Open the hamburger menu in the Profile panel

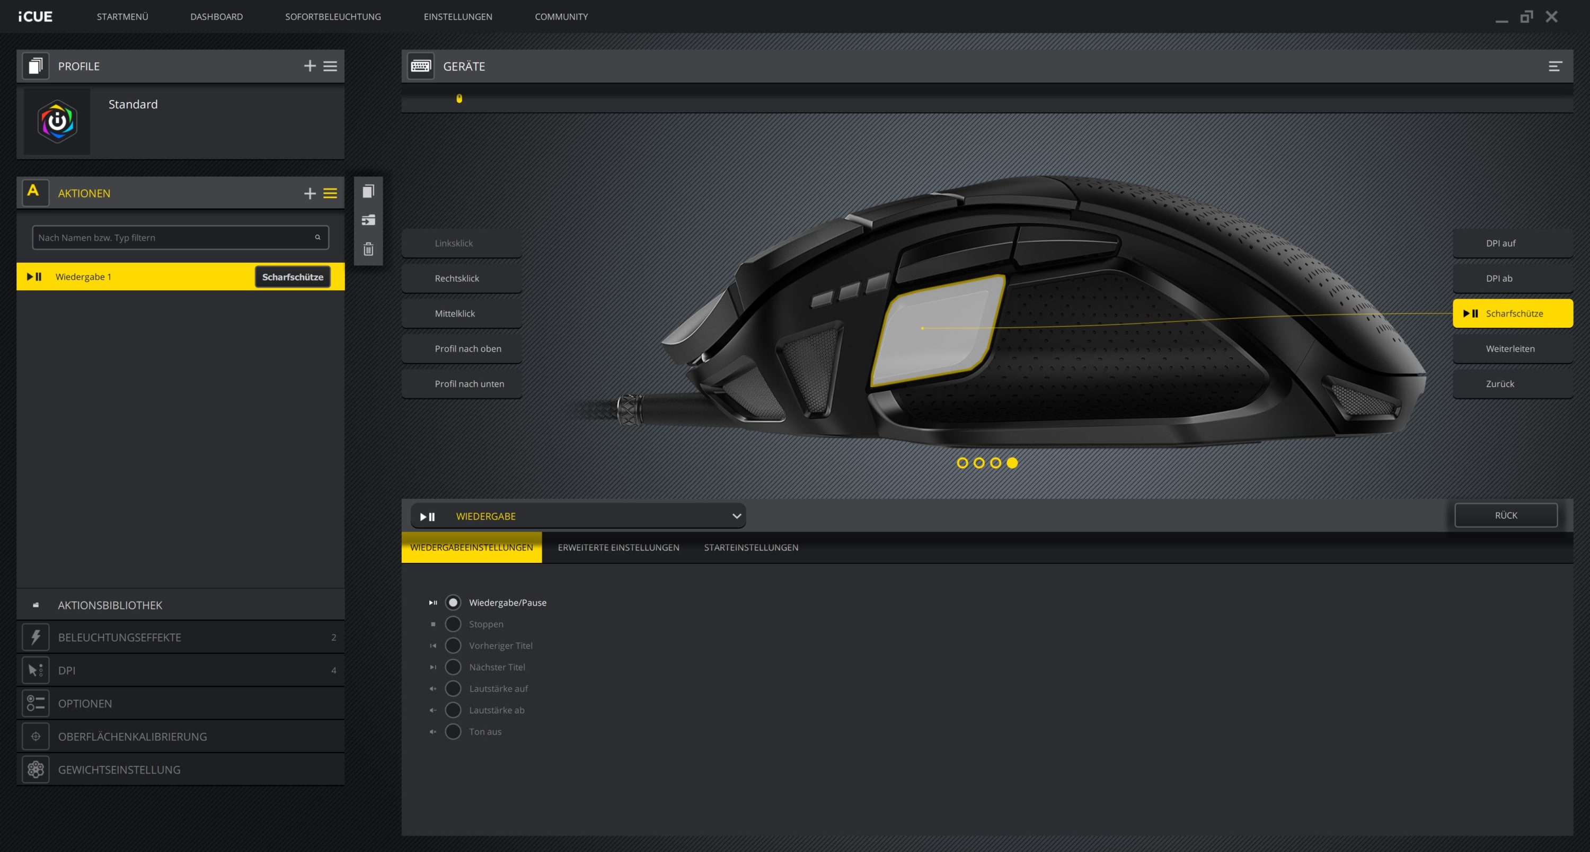tap(330, 66)
